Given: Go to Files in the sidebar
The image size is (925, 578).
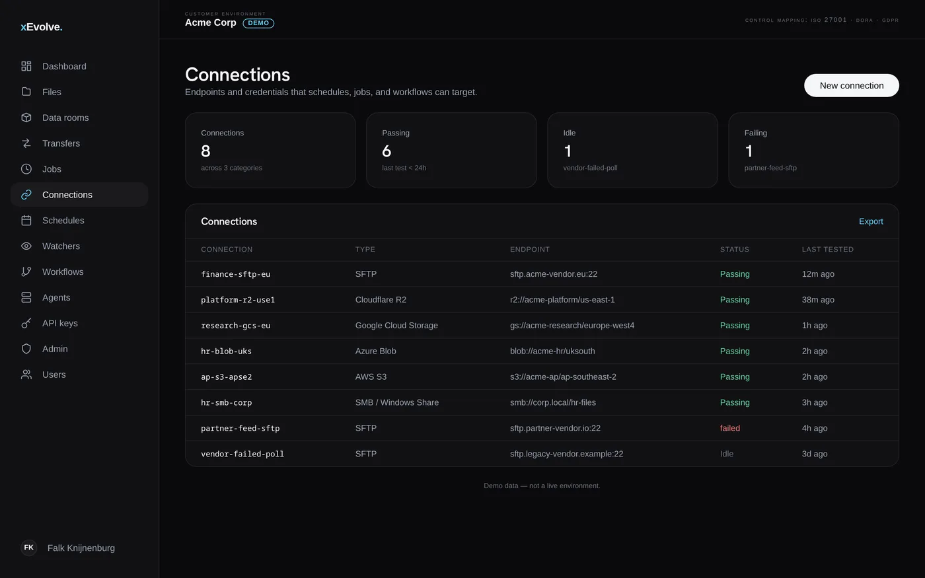Looking at the screenshot, I should click(79, 92).
